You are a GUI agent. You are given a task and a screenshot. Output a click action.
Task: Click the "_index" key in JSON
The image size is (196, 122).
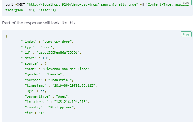tap(29, 42)
